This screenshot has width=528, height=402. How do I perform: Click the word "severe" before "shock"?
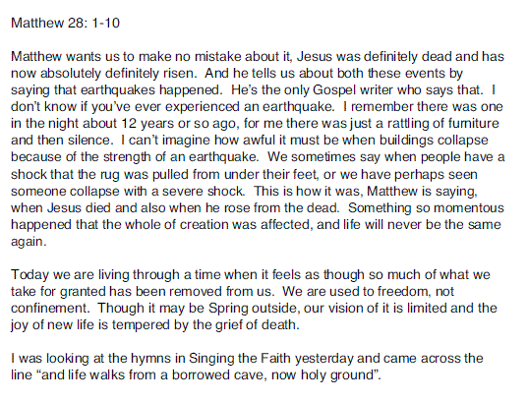(183, 192)
